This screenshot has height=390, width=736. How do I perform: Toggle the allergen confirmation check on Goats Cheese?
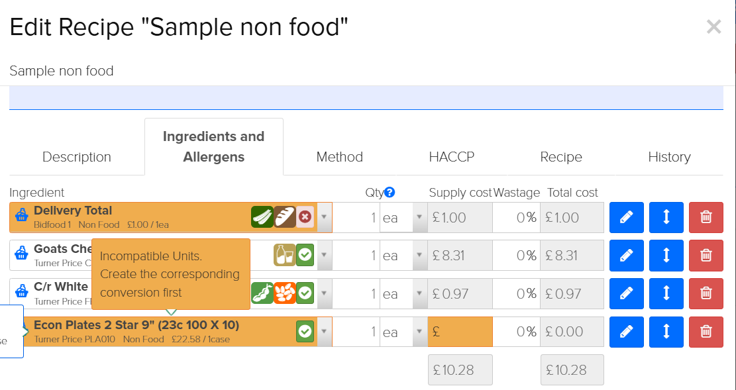pos(305,255)
